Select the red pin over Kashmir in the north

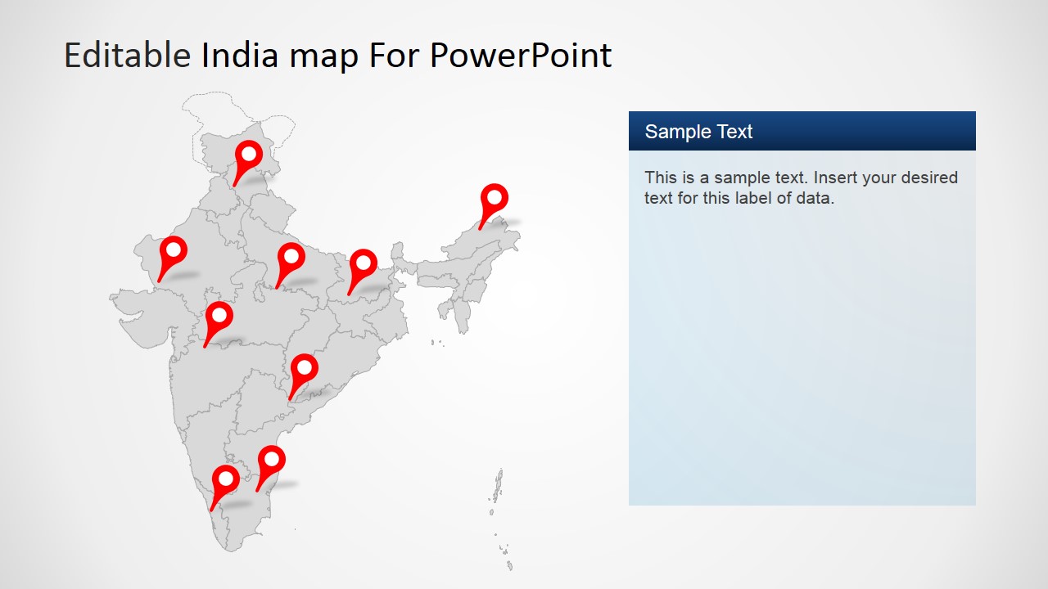coord(247,162)
